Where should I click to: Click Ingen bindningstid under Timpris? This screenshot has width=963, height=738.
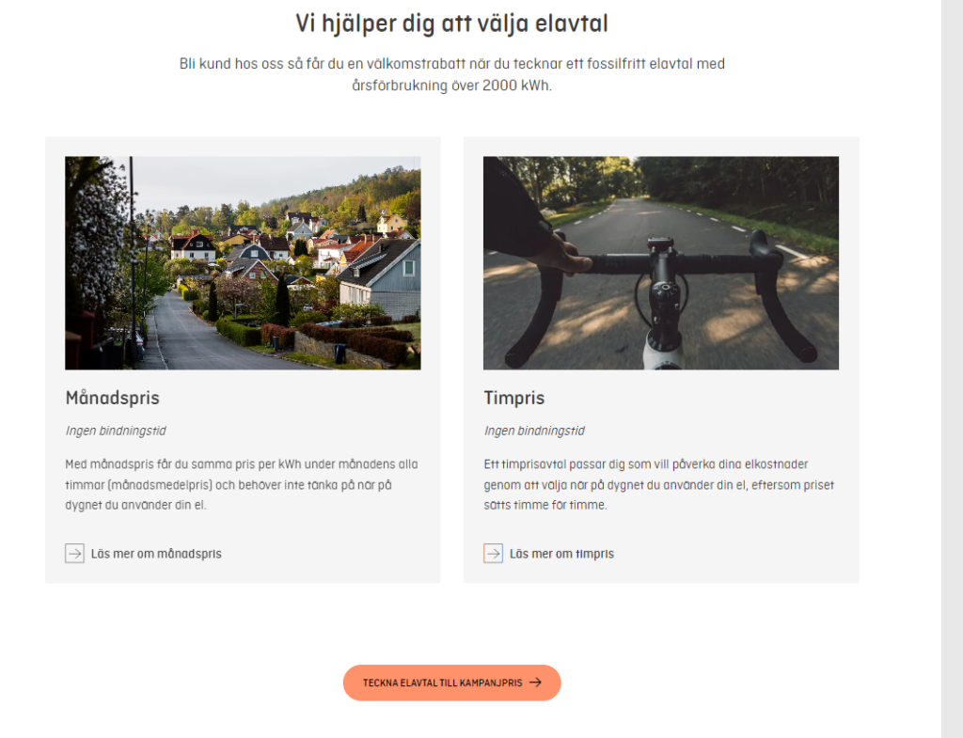click(x=534, y=431)
